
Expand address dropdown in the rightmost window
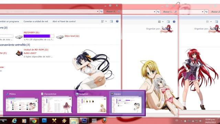202,12
